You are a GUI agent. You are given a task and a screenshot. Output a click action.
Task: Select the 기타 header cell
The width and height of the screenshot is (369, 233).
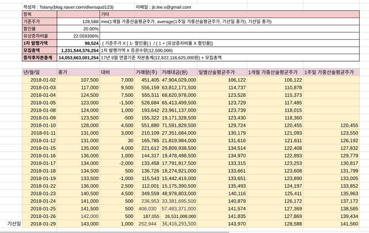[x=229, y=14]
